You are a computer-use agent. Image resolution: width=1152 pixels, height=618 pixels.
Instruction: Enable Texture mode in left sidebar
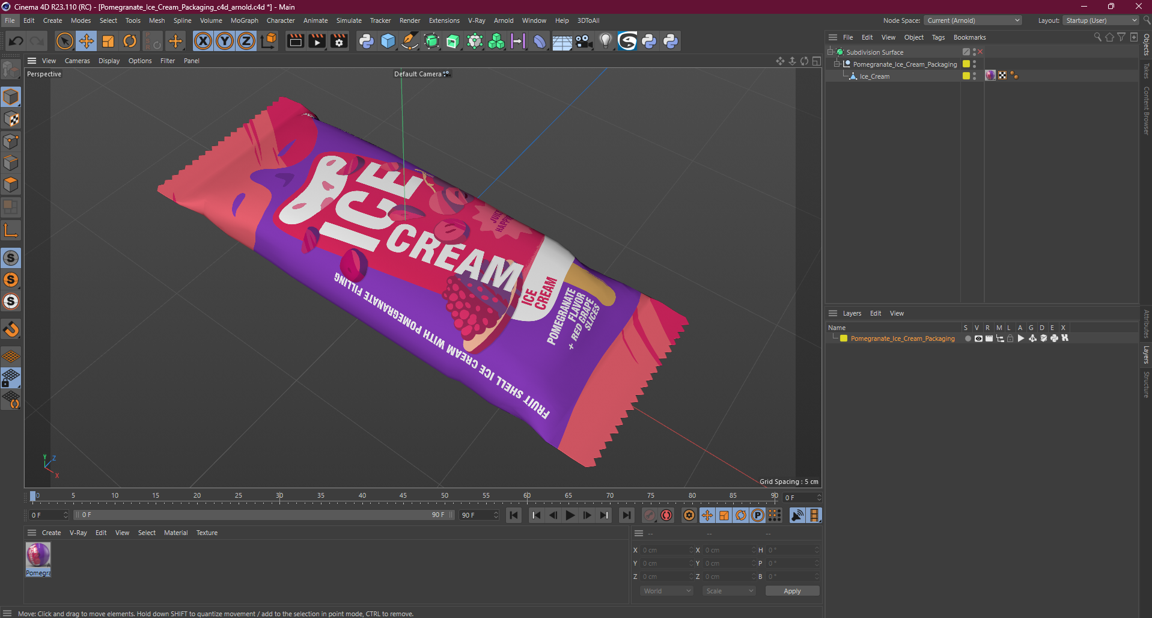pos(11,119)
